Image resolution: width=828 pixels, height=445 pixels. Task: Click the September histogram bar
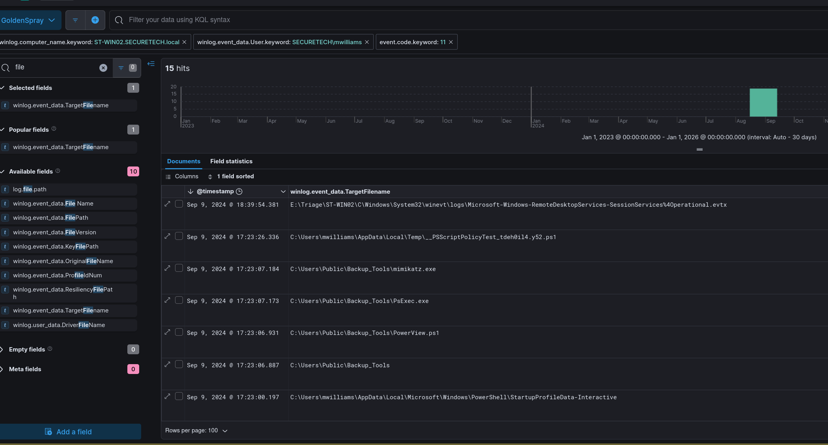coord(763,103)
